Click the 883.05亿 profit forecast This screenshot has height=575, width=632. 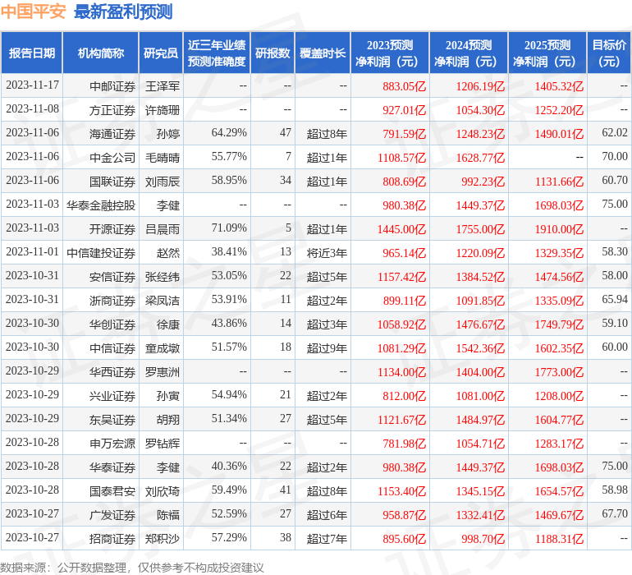[x=405, y=86]
